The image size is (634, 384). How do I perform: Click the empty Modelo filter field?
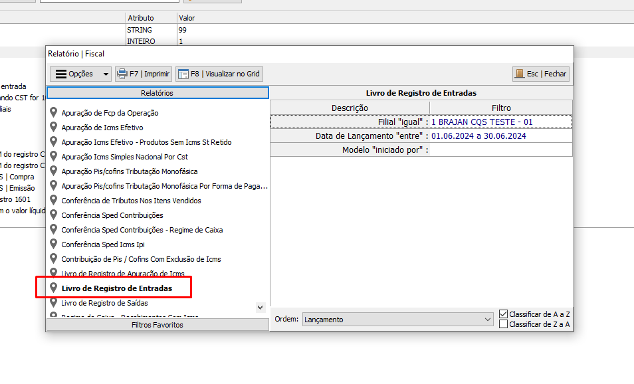[x=500, y=150]
